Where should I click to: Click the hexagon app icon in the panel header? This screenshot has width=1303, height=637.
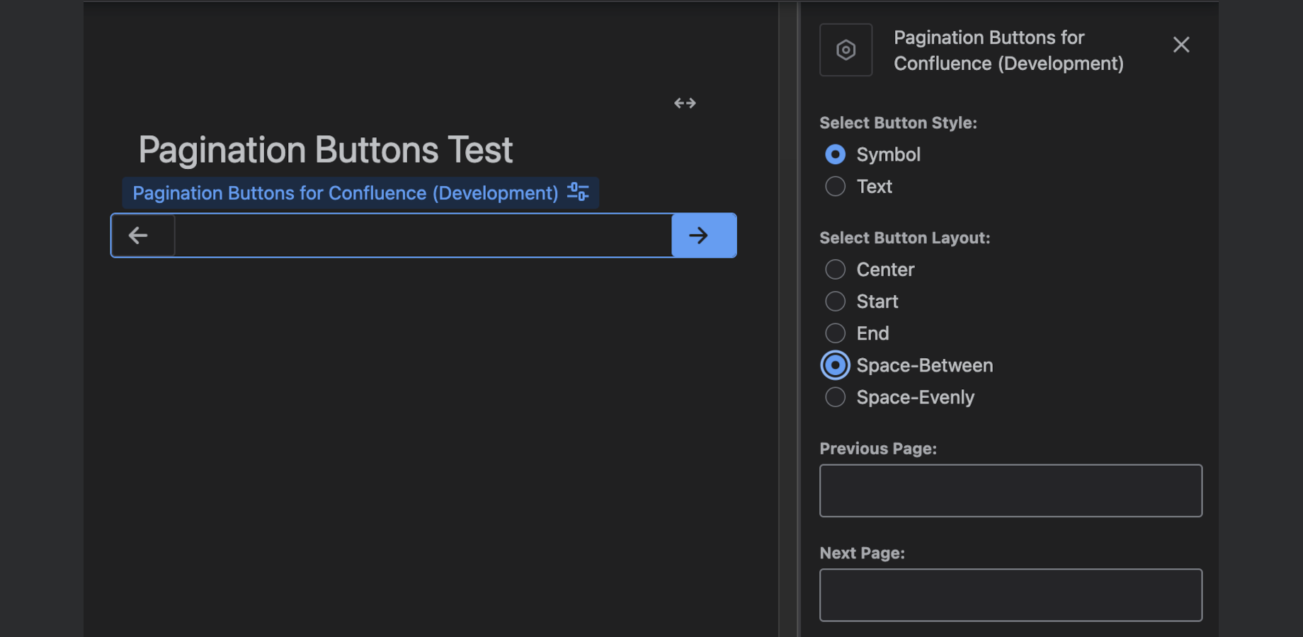846,50
